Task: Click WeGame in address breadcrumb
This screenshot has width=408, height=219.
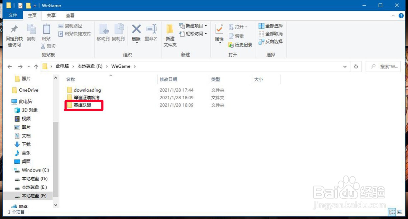Action: 121,66
